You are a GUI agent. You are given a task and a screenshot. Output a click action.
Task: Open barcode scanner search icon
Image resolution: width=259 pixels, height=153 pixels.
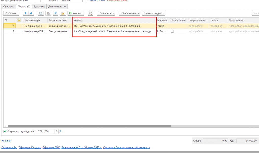click(90, 13)
